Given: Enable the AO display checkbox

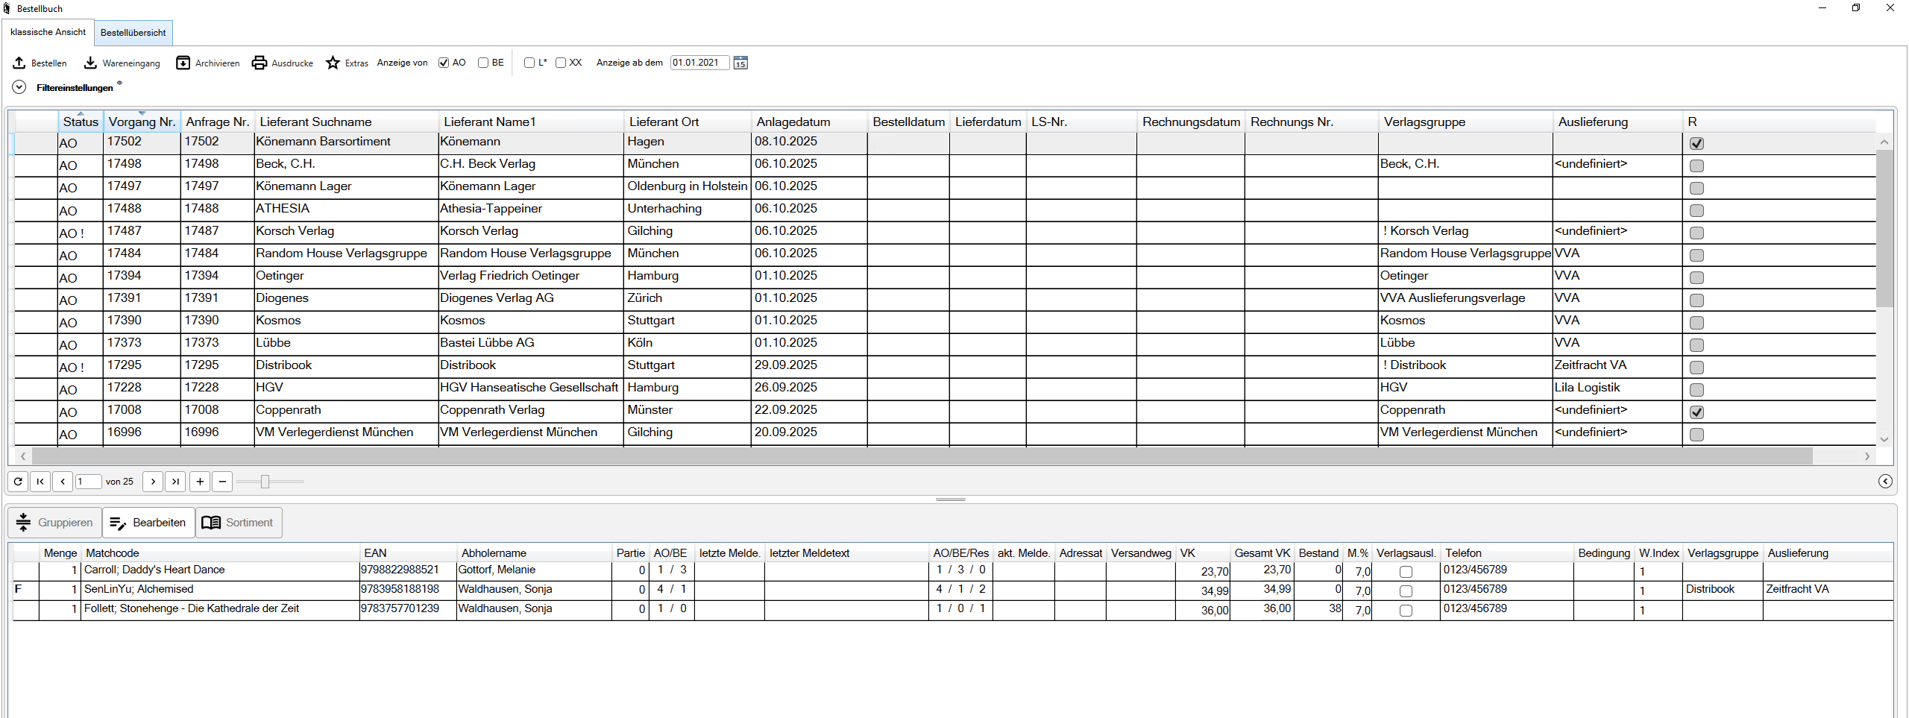Looking at the screenshot, I should click(x=444, y=63).
